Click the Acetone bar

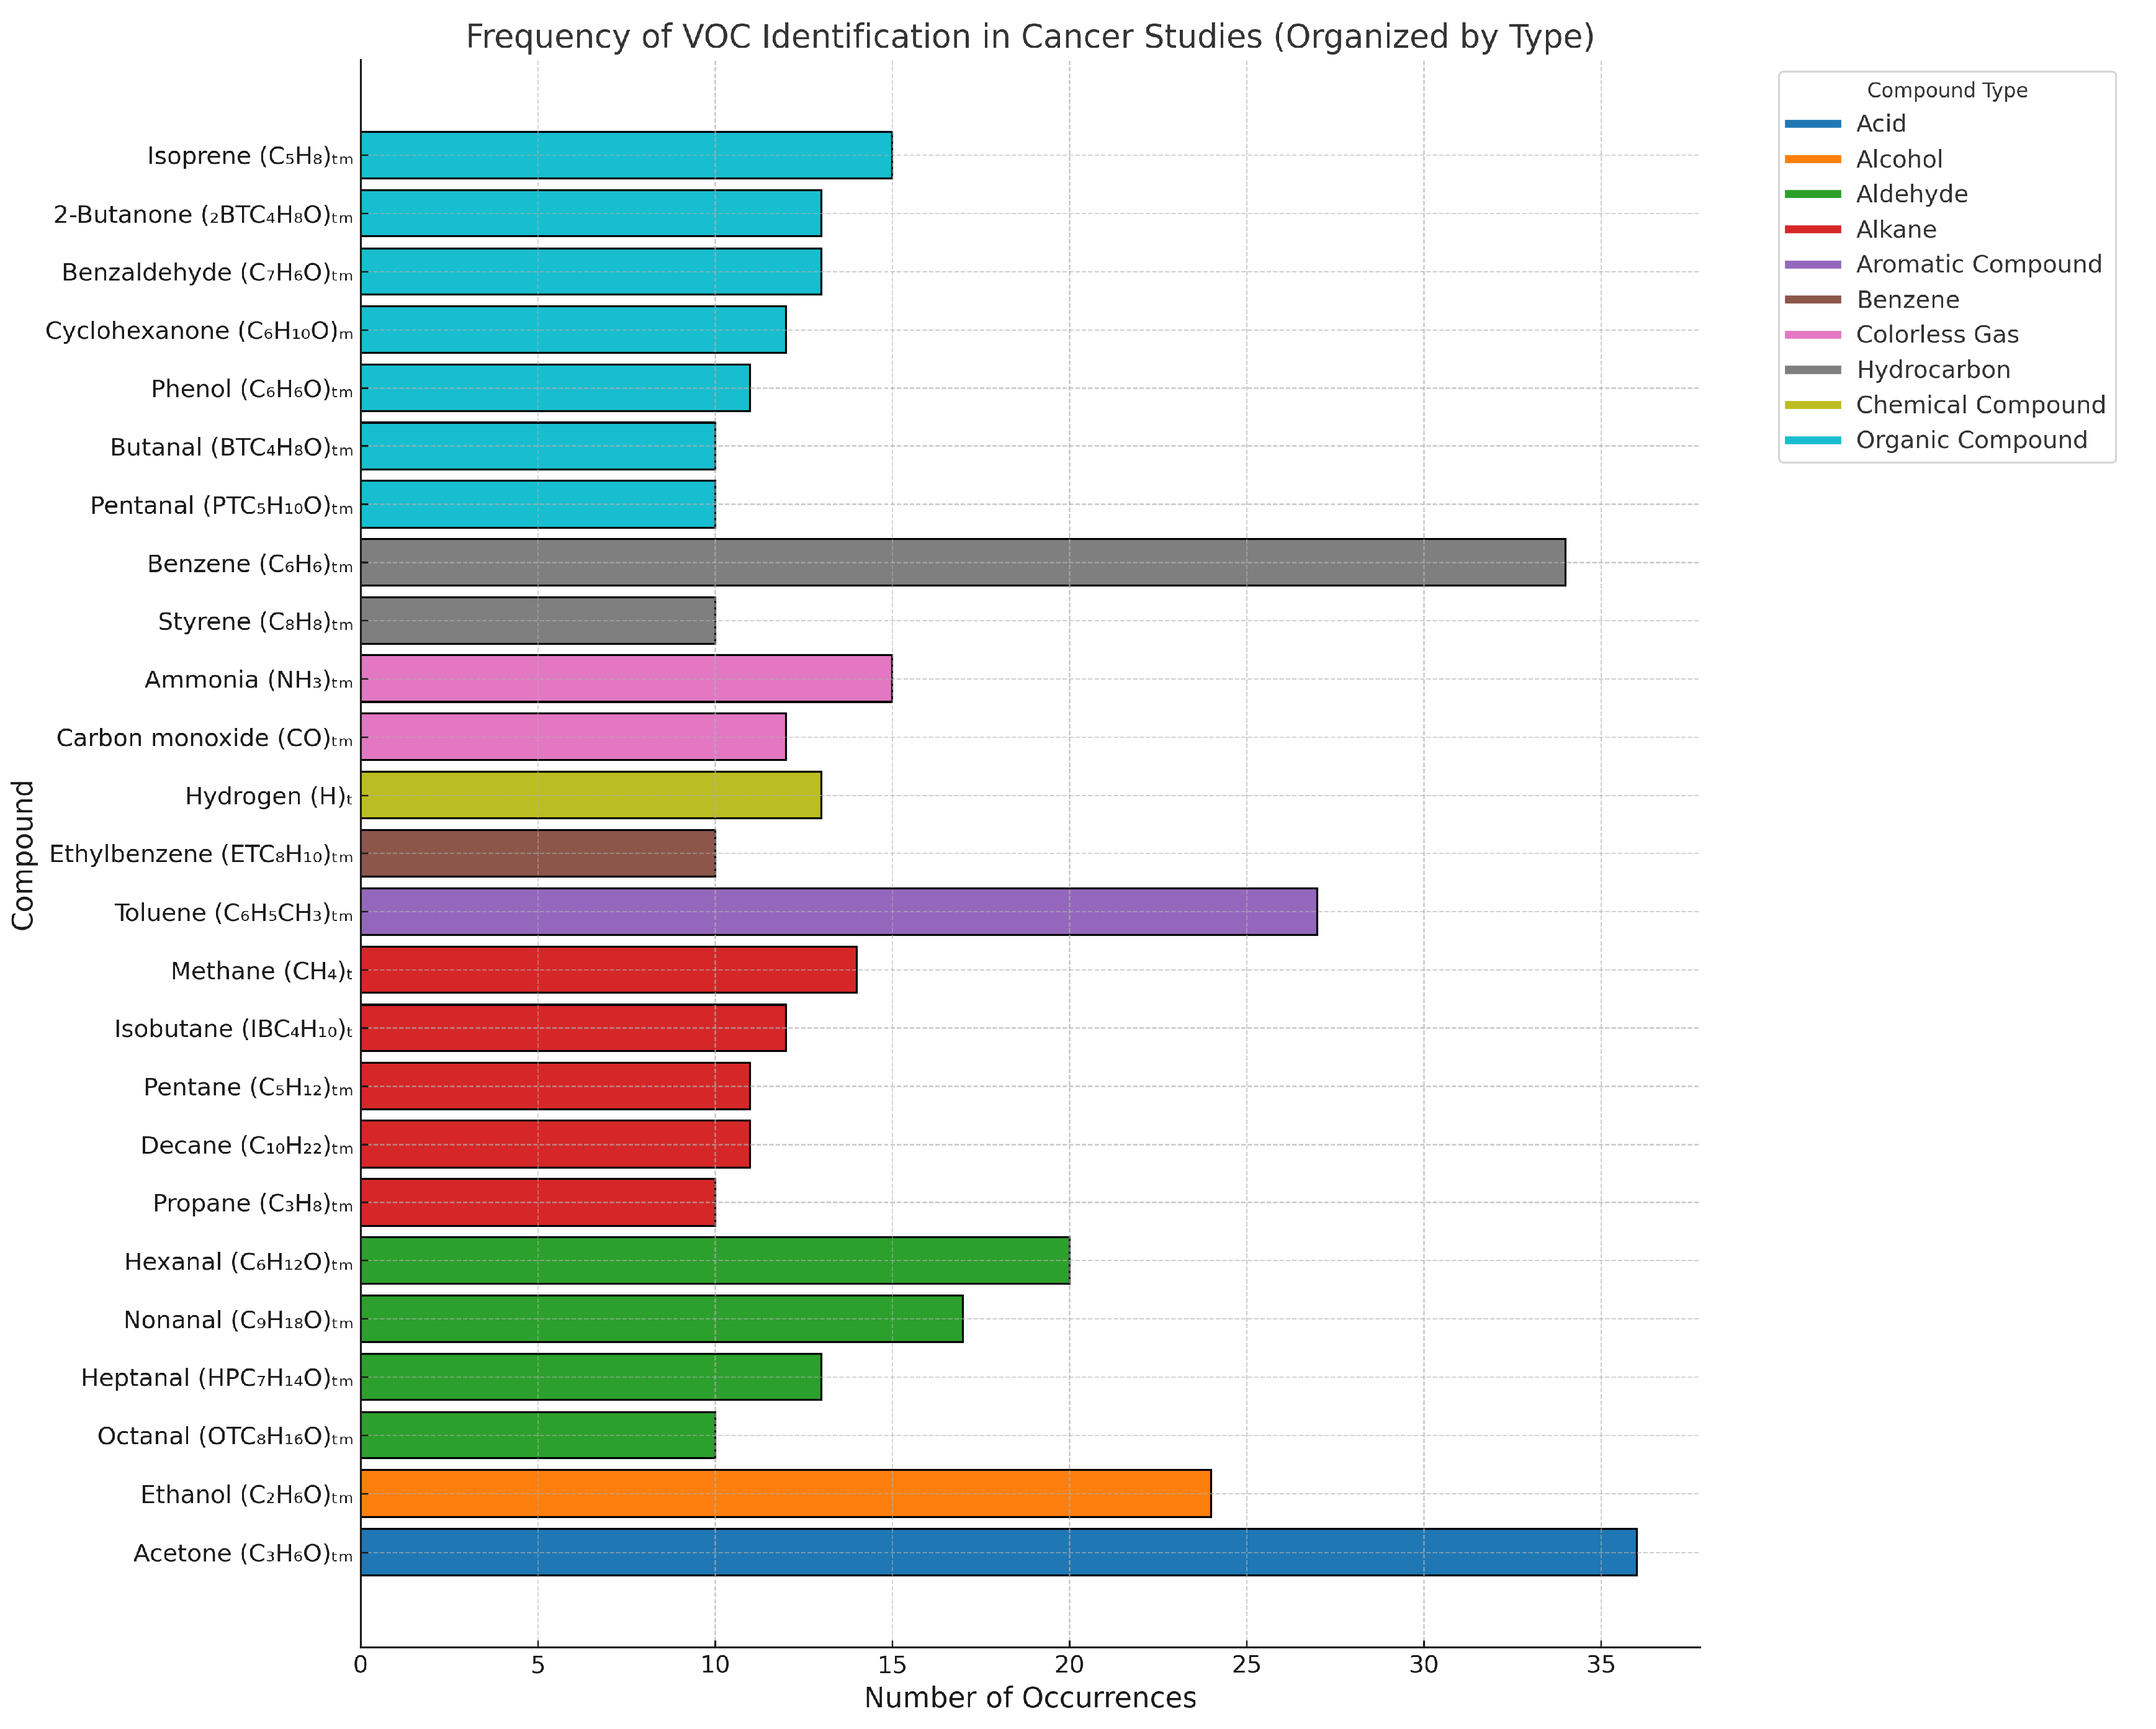[998, 1552]
